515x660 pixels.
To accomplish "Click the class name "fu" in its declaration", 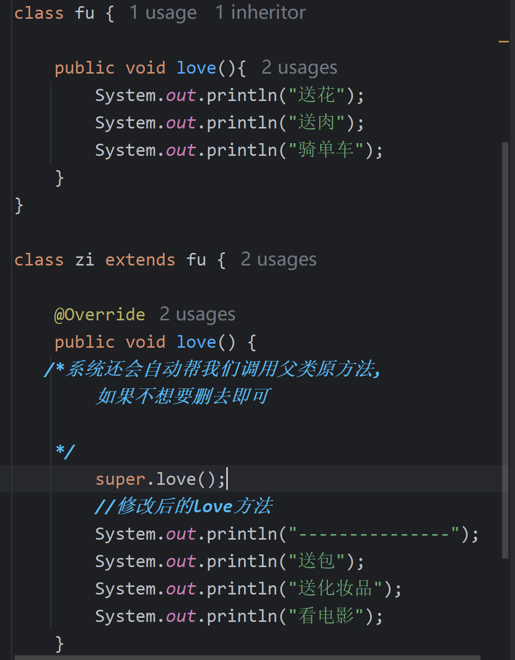I will tap(85, 13).
